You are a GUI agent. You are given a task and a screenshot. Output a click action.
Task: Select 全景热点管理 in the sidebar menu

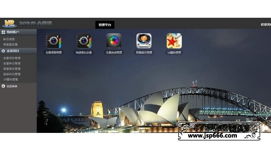pos(12,63)
